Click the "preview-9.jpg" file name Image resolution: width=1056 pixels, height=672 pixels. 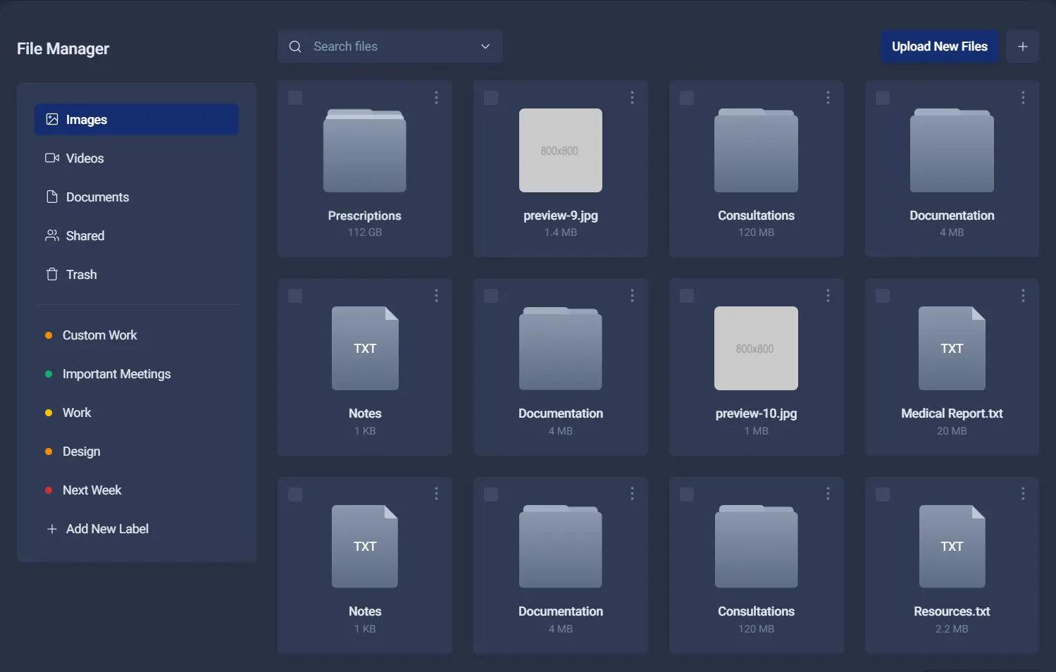561,216
